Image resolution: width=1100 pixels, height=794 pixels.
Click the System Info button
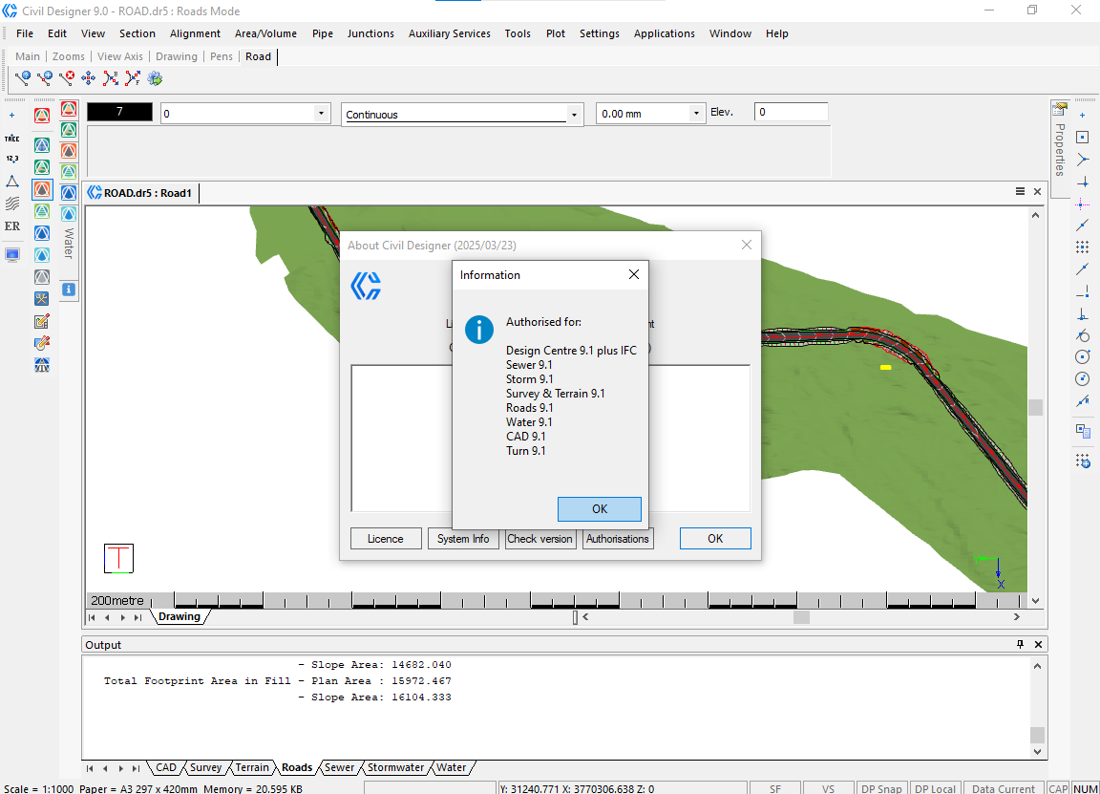[463, 539]
